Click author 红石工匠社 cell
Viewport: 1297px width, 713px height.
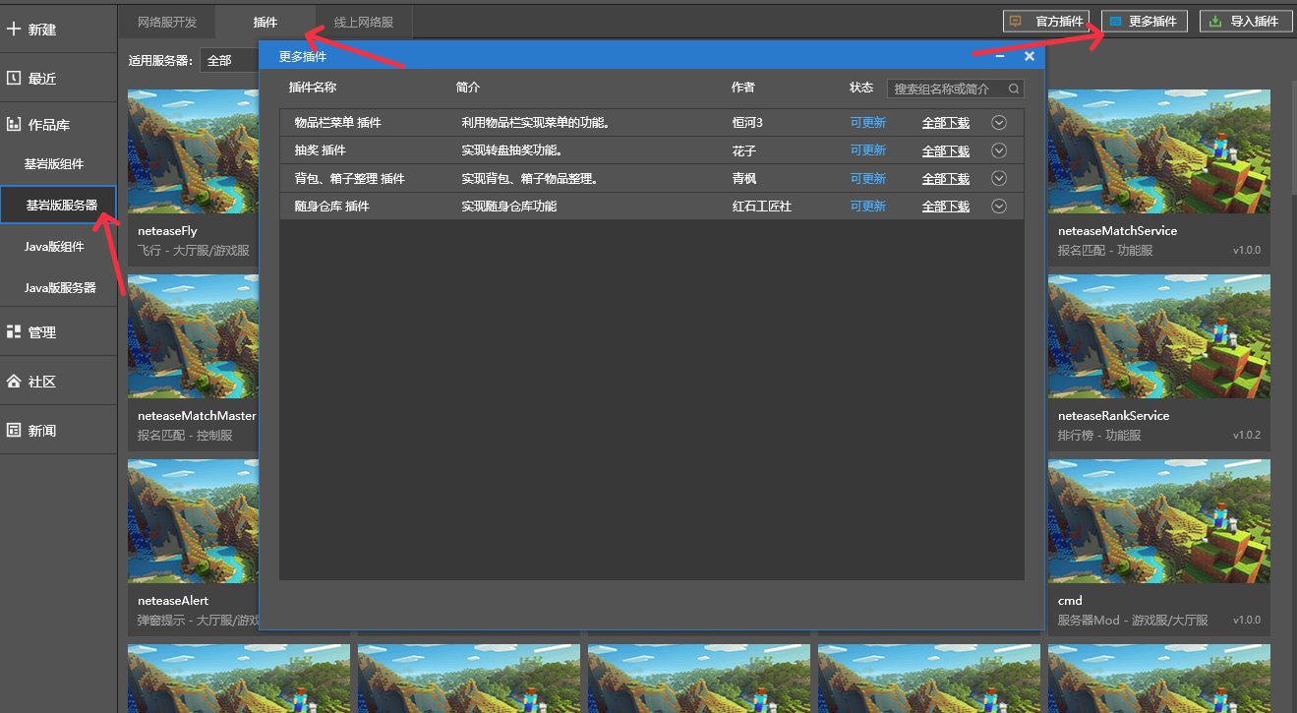point(762,207)
